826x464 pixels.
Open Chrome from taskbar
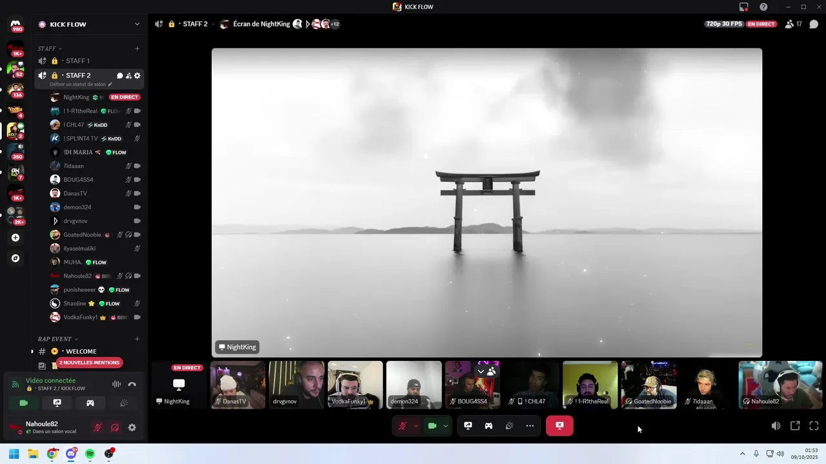tap(52, 454)
